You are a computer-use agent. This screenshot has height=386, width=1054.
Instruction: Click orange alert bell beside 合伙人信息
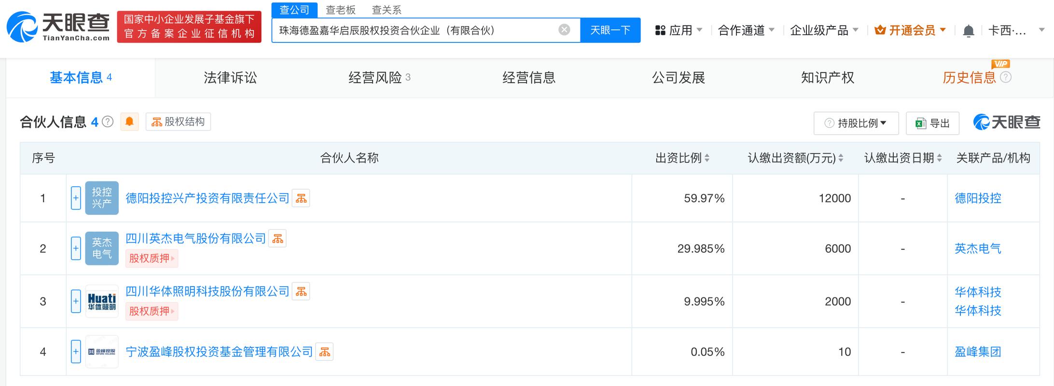pos(129,122)
